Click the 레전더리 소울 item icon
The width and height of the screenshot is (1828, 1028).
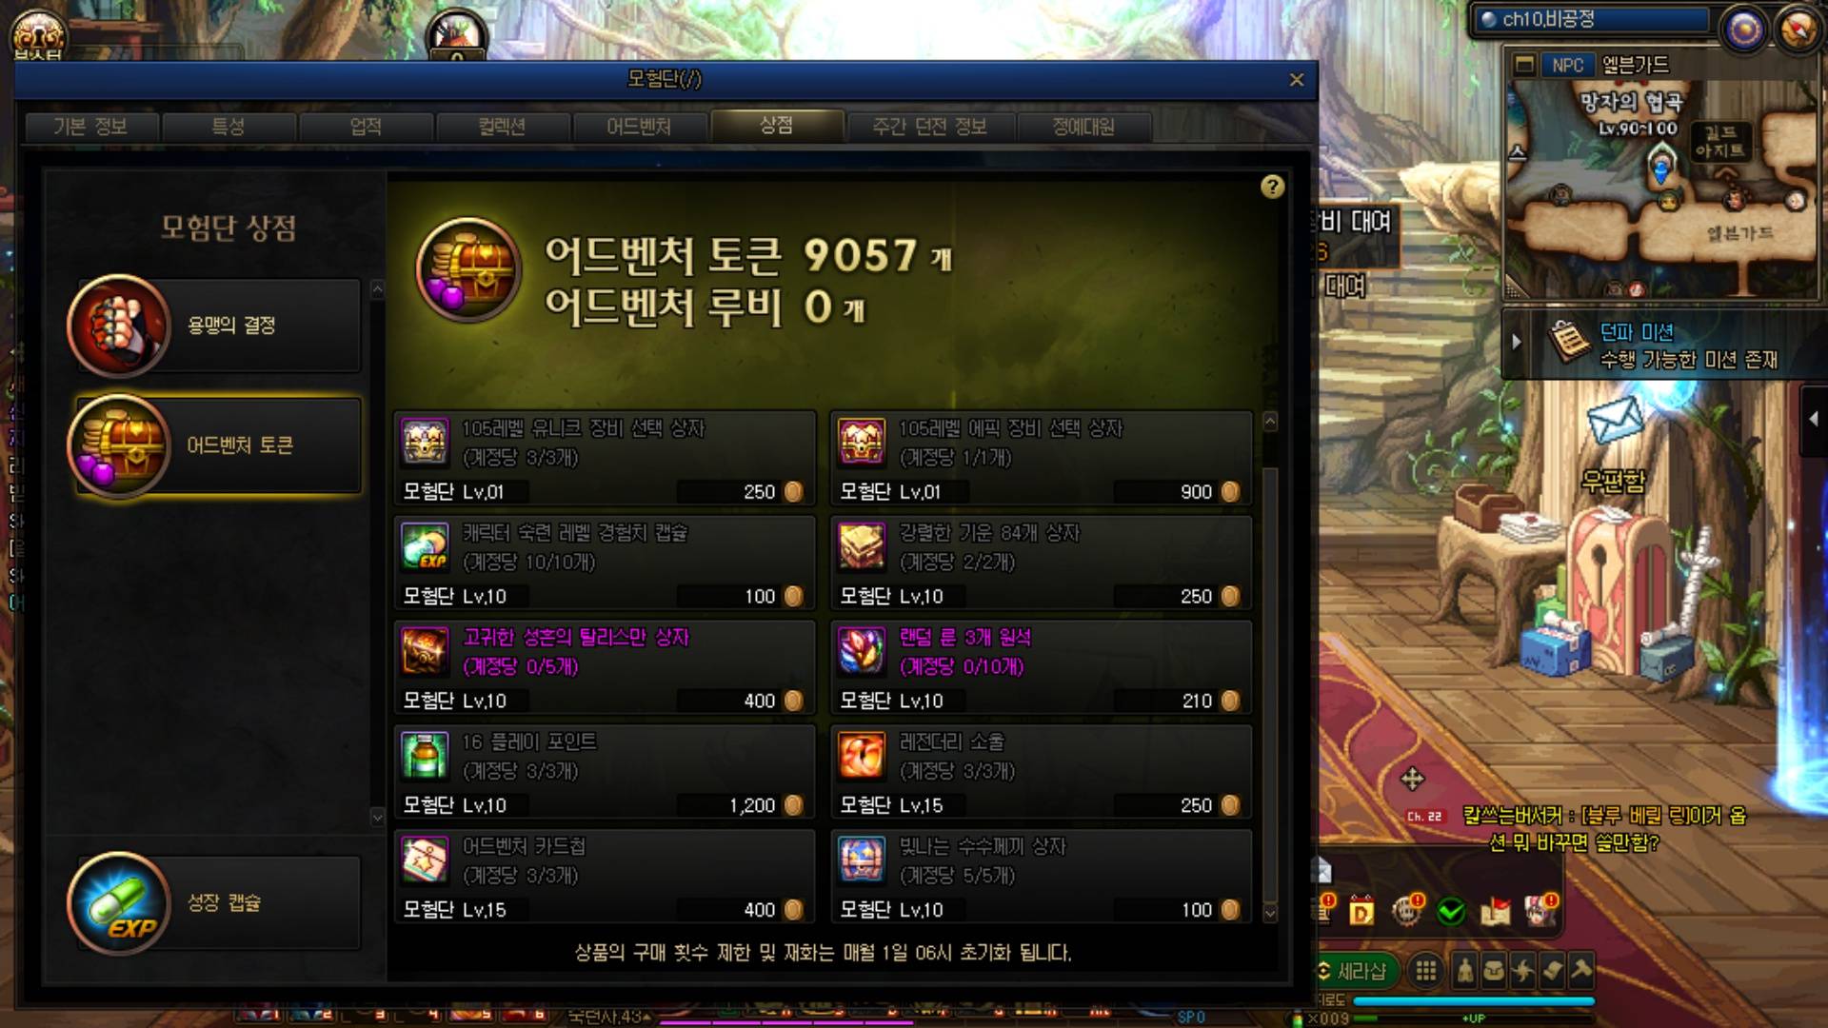[862, 757]
